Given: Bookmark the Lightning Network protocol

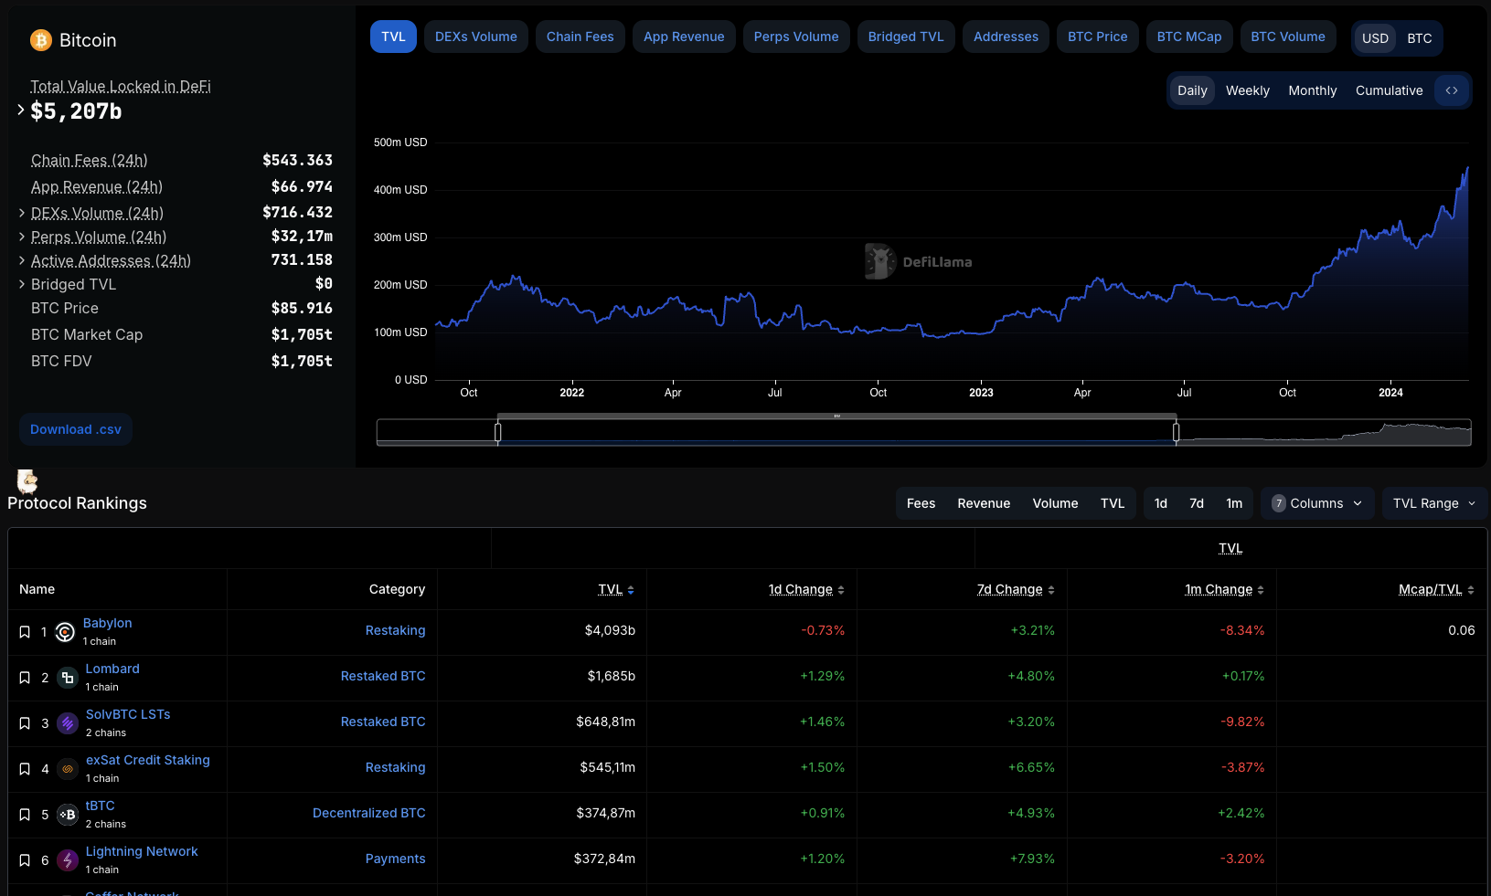Looking at the screenshot, I should (x=25, y=860).
